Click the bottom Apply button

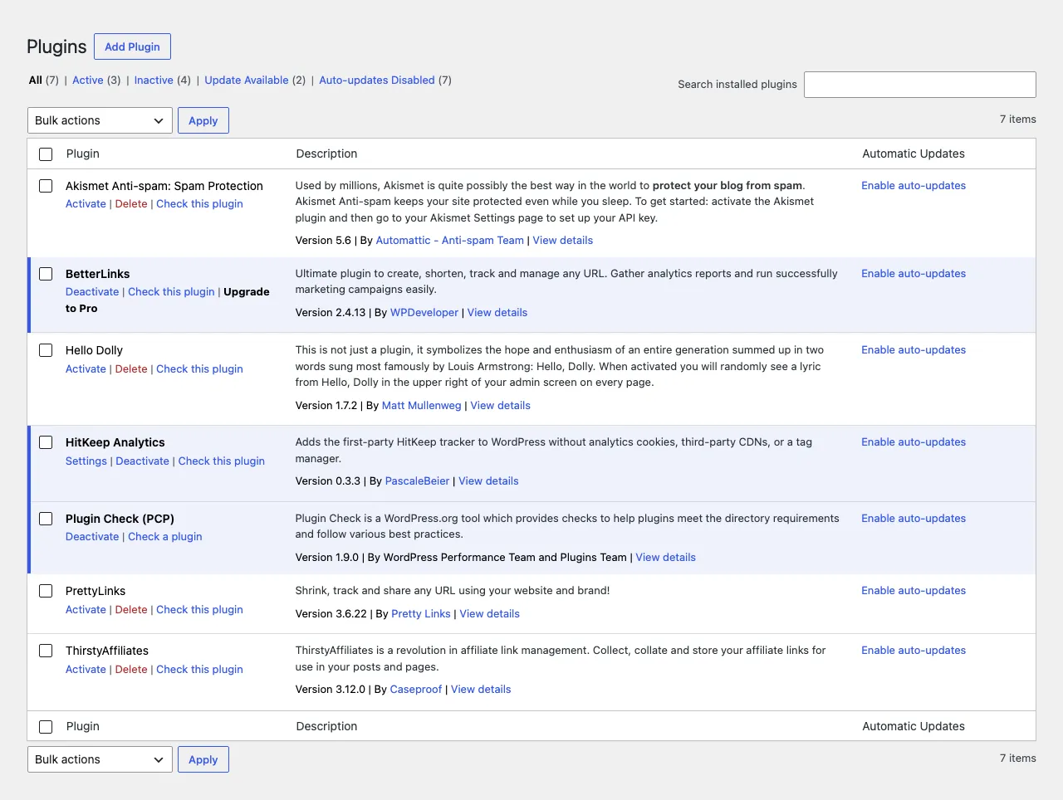coord(203,759)
